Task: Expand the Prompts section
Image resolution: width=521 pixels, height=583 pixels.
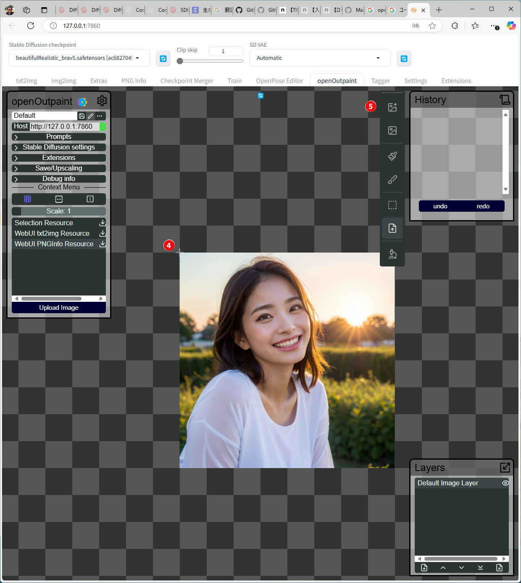Action: coord(58,137)
